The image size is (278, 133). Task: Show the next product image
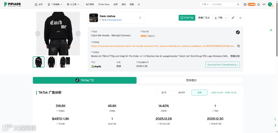(x=78, y=34)
